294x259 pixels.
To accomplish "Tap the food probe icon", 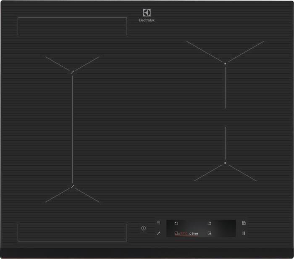I will coord(158,233).
